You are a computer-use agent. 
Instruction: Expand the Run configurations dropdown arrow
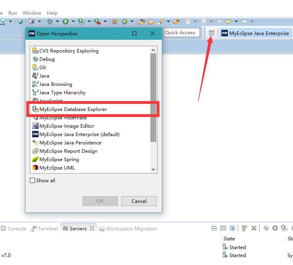pyautogui.click(x=73, y=21)
